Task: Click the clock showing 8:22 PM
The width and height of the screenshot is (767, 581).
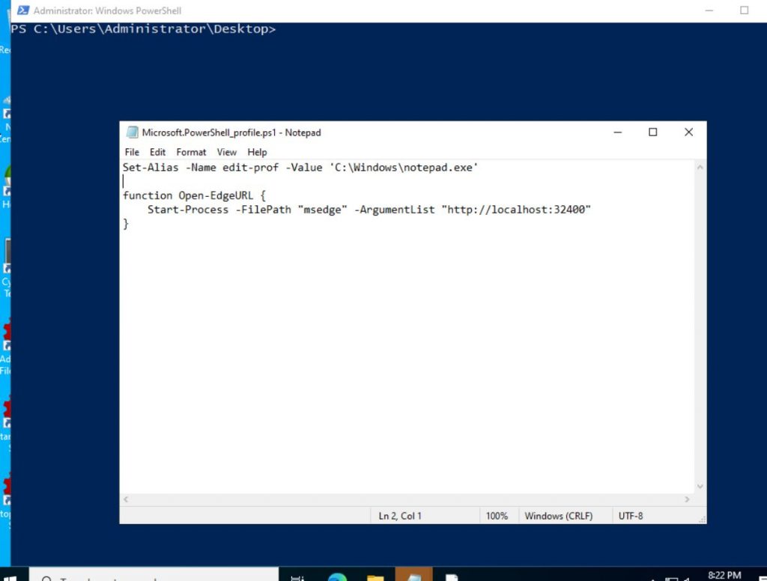Action: pyautogui.click(x=724, y=575)
